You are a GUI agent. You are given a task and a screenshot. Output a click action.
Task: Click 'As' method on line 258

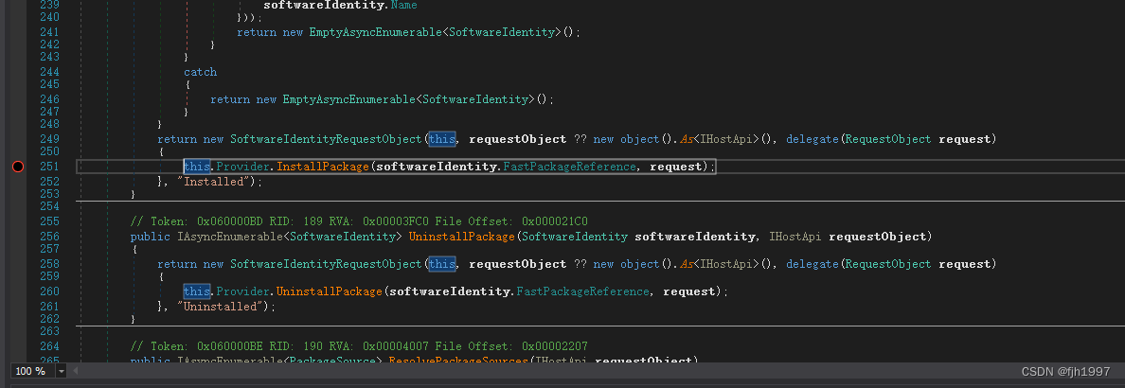pyautogui.click(x=687, y=264)
